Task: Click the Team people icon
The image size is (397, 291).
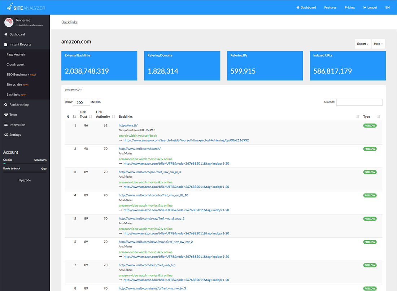Action: [x=6, y=115]
